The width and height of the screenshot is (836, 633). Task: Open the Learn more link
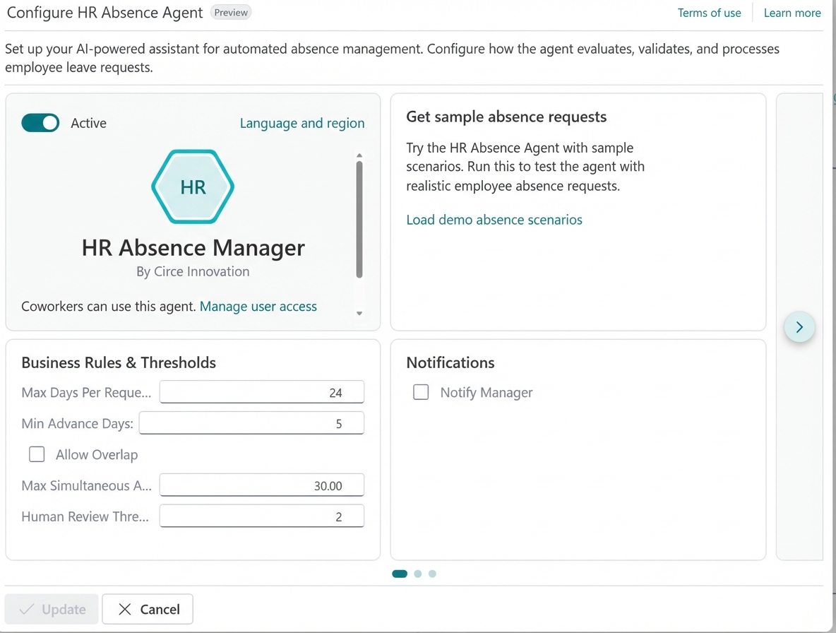792,13
